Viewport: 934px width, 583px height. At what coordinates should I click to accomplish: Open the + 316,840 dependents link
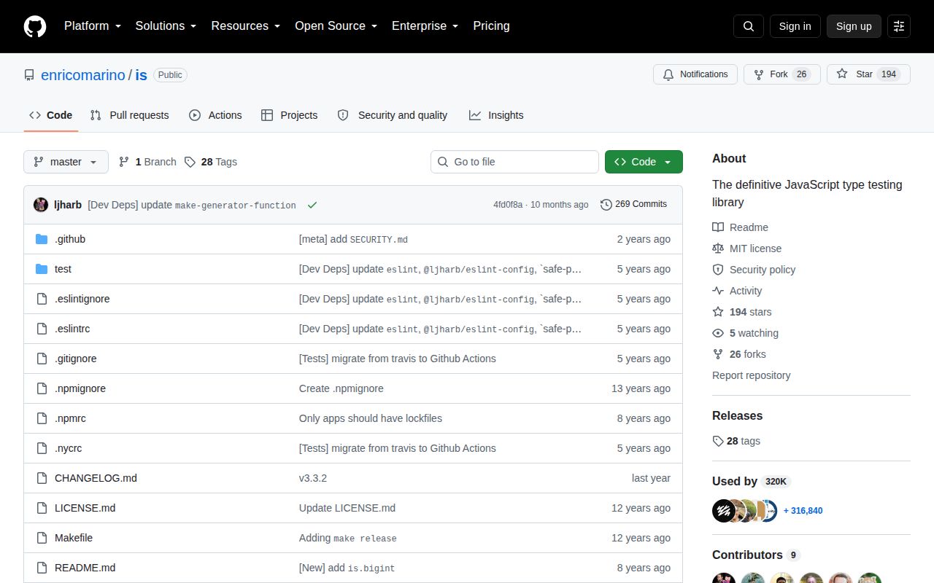click(803, 511)
